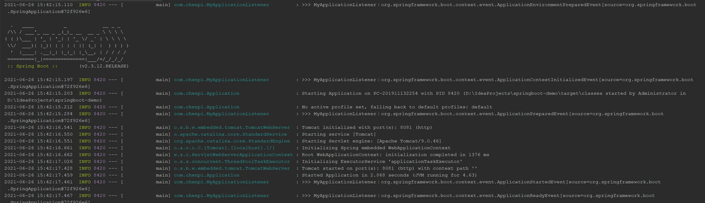Screen dimensions: 705x203
Task: Select the ApplicationPreparedEvent log message
Action: coord(483,113)
